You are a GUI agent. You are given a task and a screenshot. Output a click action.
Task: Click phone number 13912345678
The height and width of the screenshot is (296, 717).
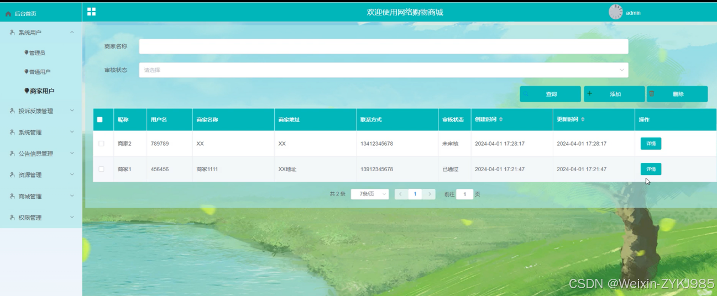(x=376, y=169)
